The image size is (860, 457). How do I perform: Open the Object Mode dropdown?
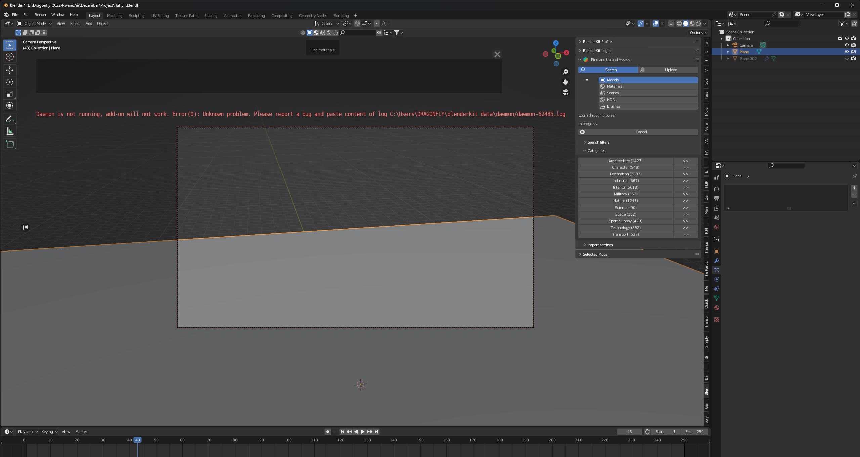[x=34, y=24]
